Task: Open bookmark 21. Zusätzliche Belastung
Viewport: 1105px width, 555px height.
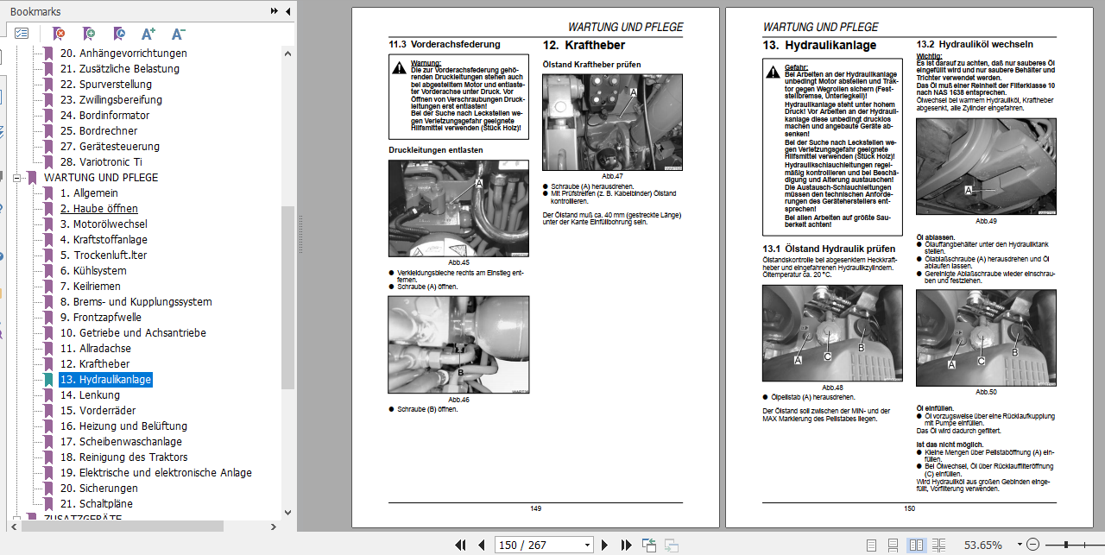Action: [120, 69]
